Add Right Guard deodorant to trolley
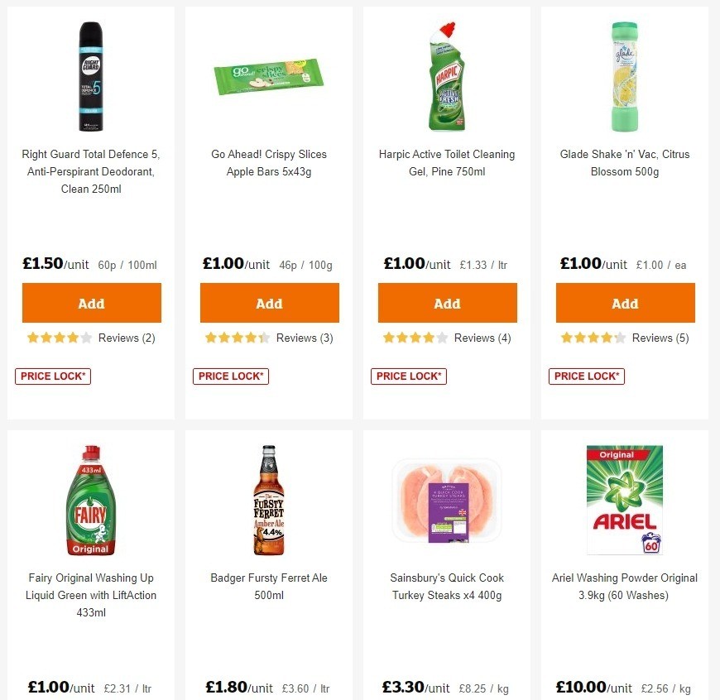 91,303
